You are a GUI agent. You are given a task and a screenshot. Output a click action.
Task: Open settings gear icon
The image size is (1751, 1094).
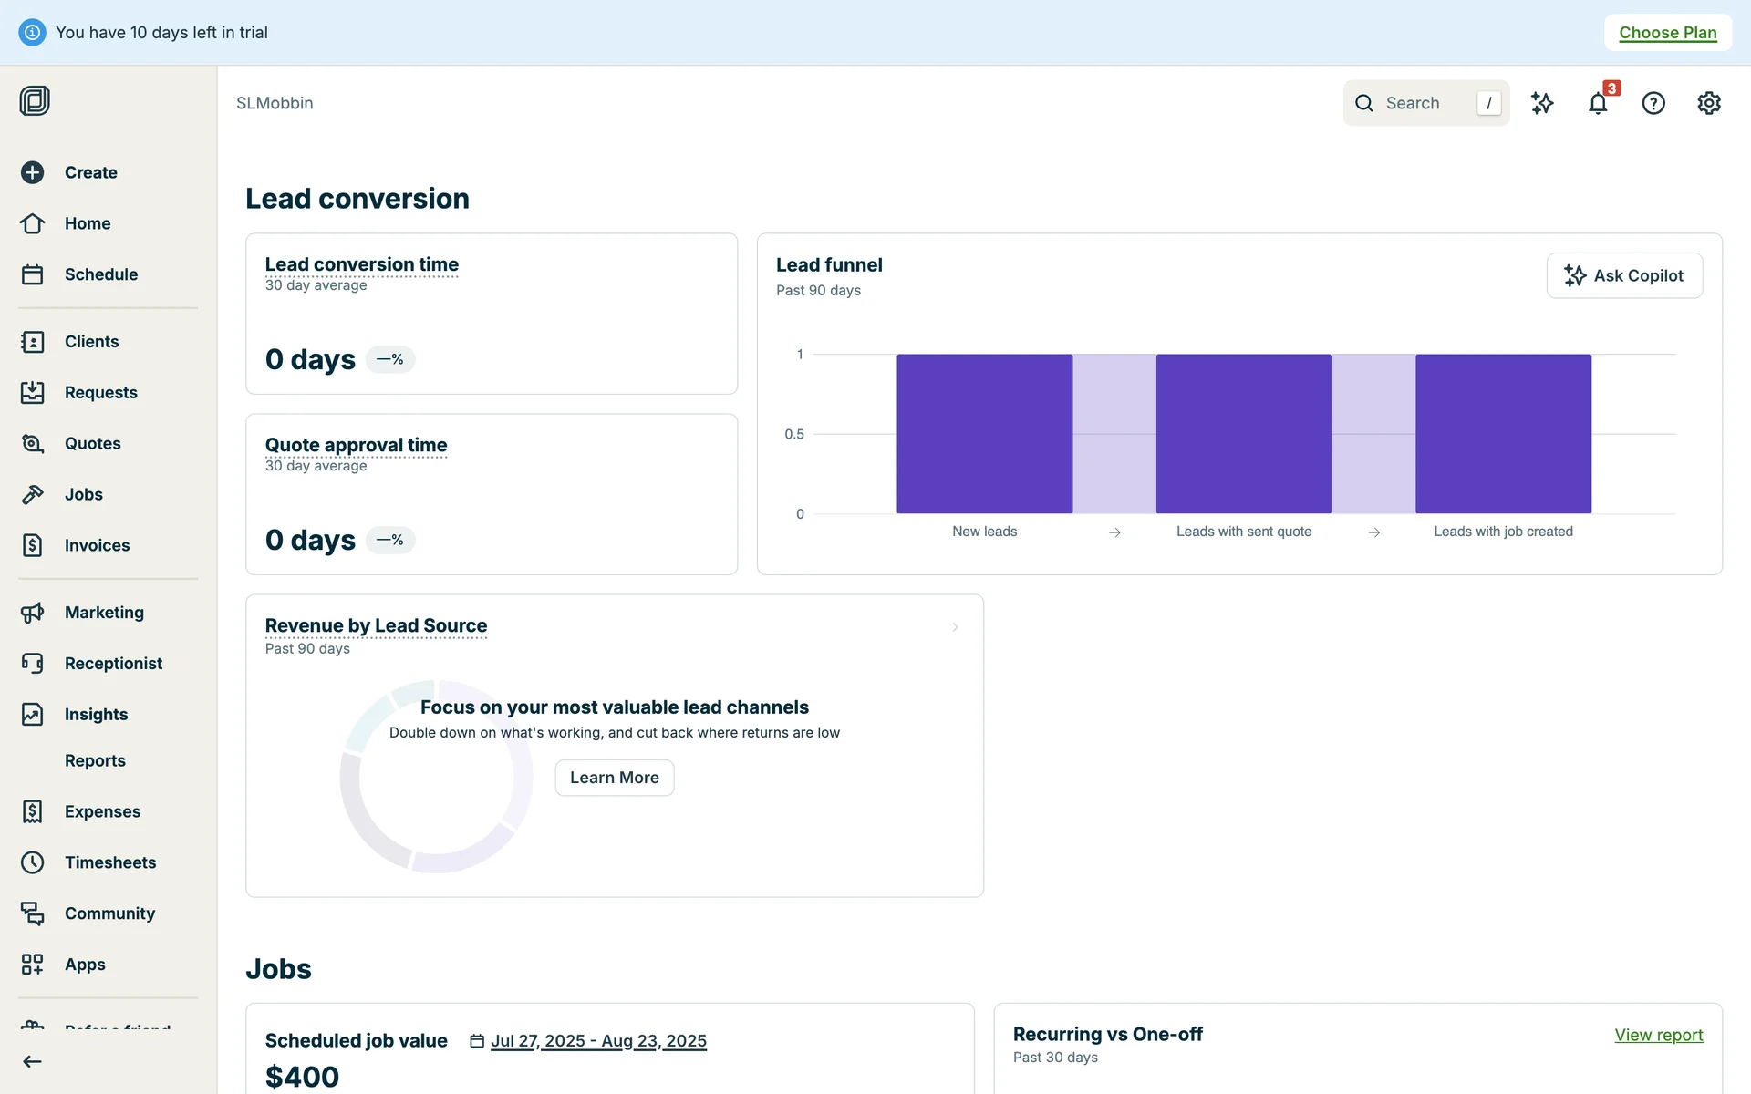[x=1708, y=104]
